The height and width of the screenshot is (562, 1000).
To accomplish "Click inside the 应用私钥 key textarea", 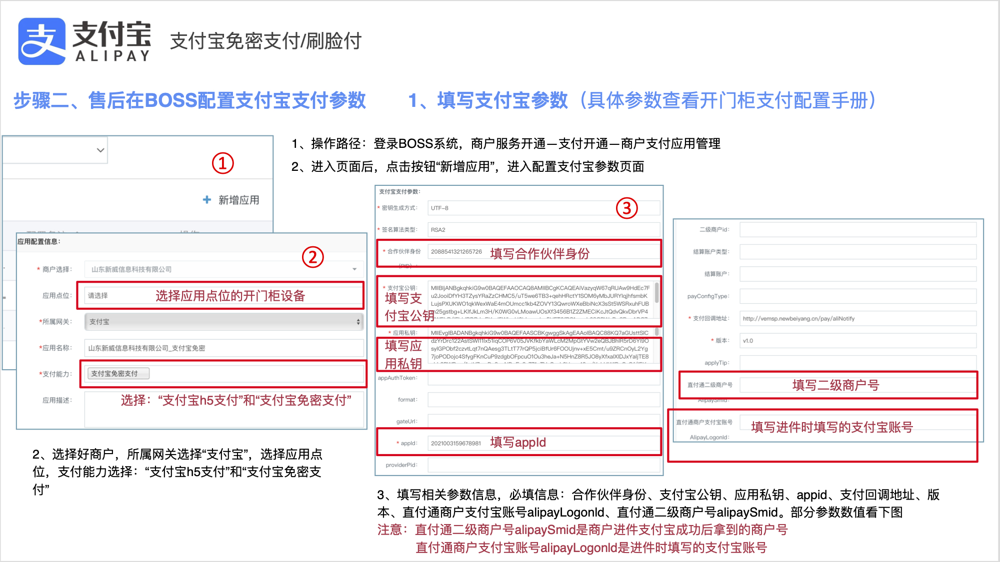I will coord(541,346).
